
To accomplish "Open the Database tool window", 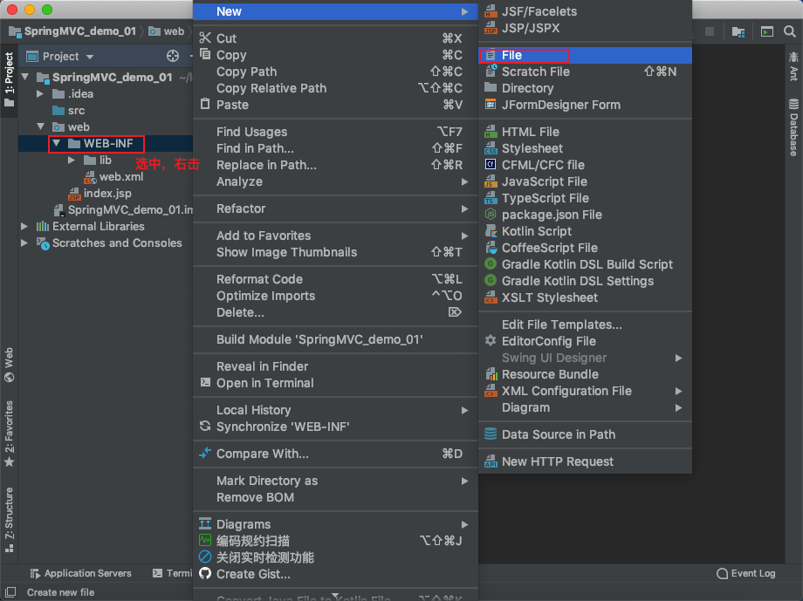I will 793,127.
